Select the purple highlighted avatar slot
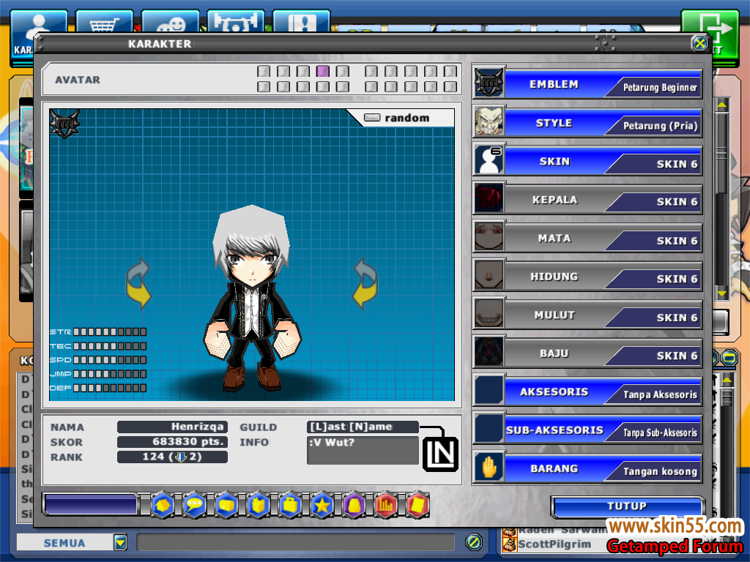 pyautogui.click(x=323, y=71)
